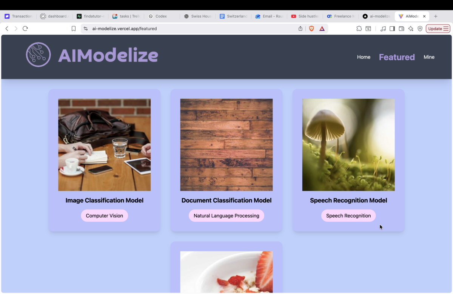Open Brave Wallet icon
453x294 pixels.
coord(402,29)
